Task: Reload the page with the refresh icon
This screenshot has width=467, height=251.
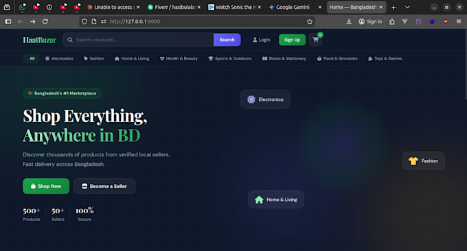Action: [x=45, y=21]
